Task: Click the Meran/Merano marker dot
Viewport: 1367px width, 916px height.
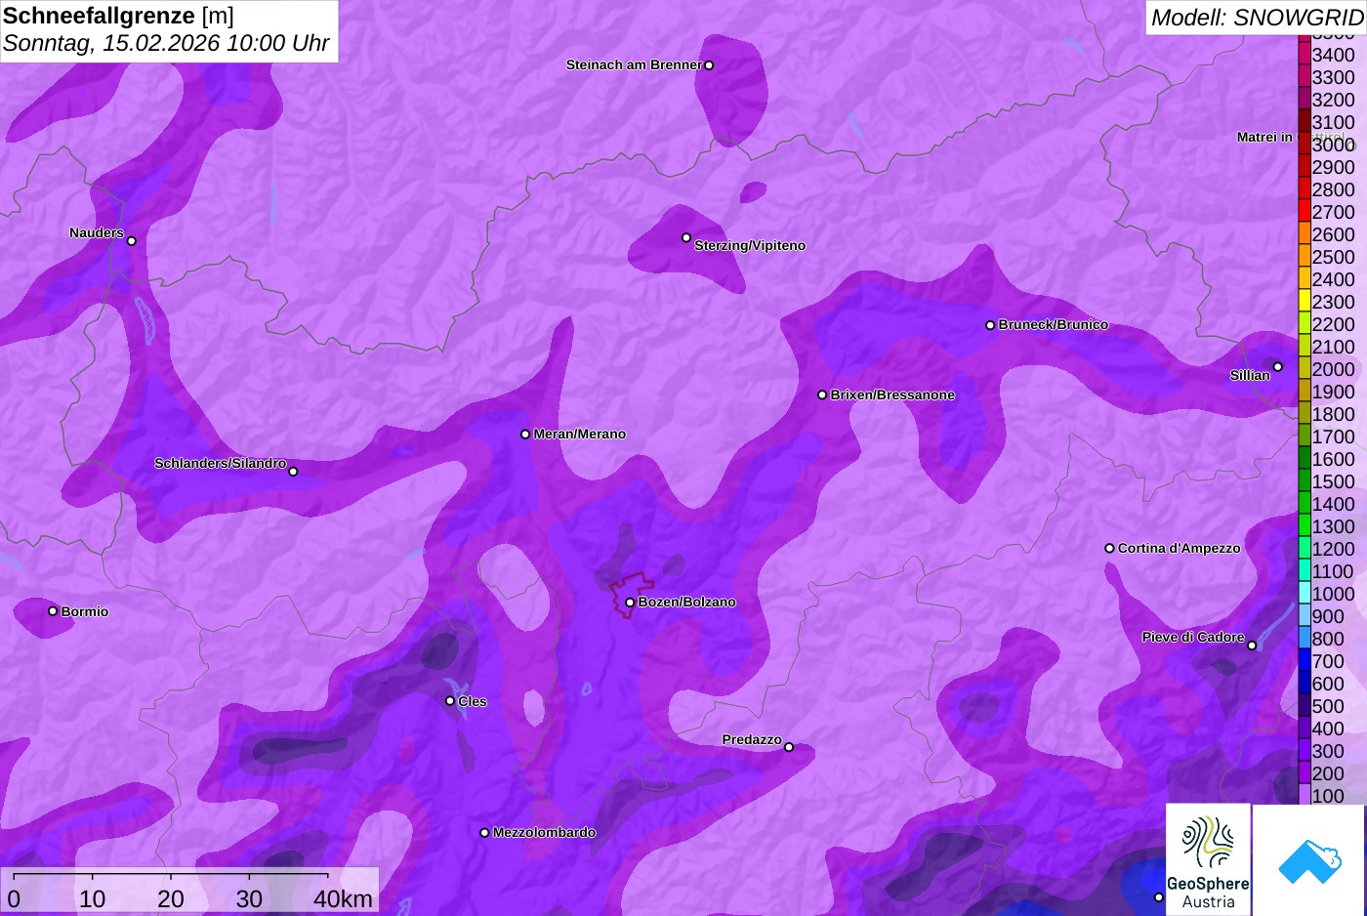Action: (x=525, y=435)
